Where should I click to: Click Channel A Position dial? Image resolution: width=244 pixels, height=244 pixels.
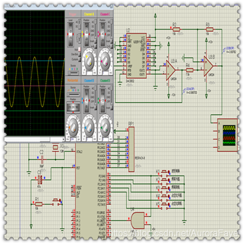[87, 34]
